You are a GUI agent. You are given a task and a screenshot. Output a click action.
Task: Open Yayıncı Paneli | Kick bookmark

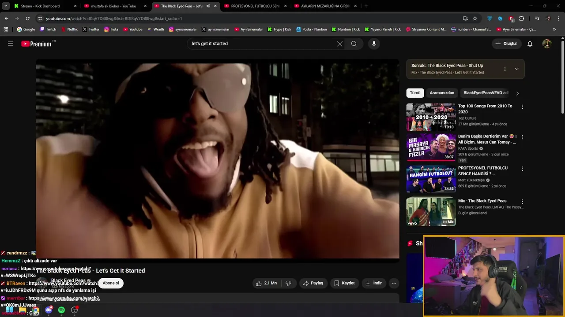383,29
